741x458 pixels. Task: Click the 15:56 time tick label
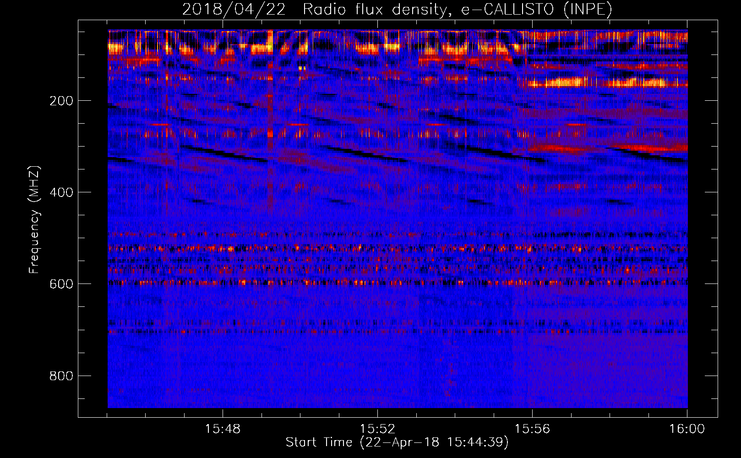(532, 429)
